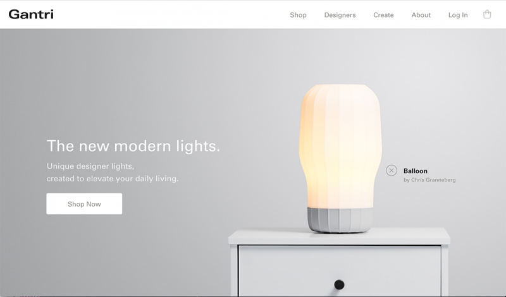Select Log In in the header
Image resolution: width=506 pixels, height=297 pixels.
(x=458, y=15)
